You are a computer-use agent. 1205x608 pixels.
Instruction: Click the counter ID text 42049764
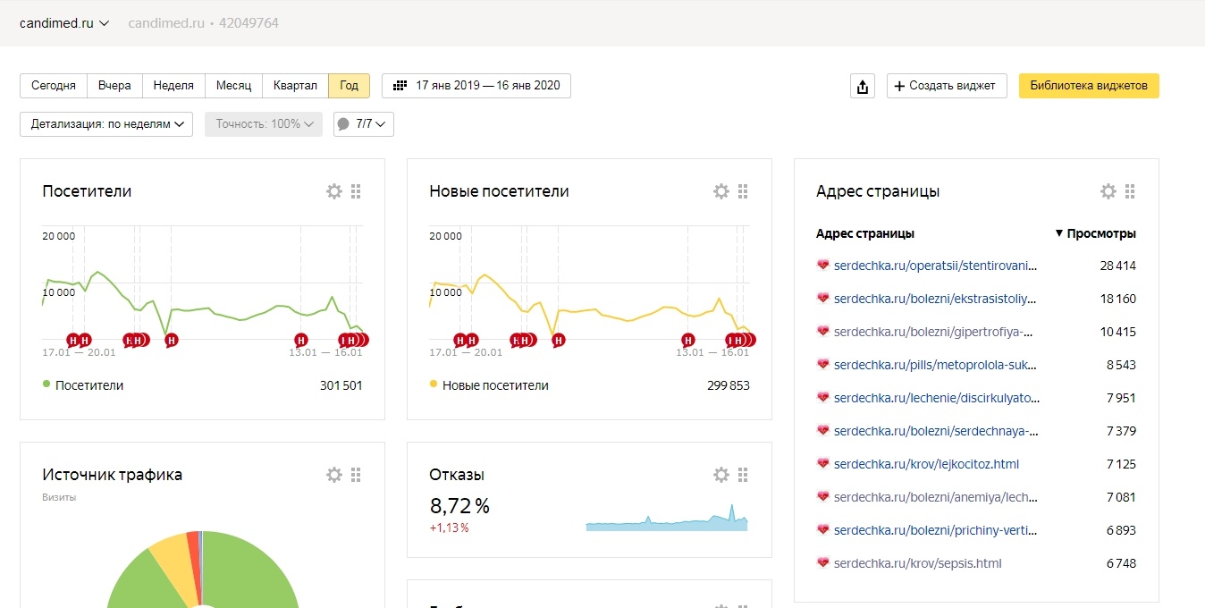pos(249,23)
